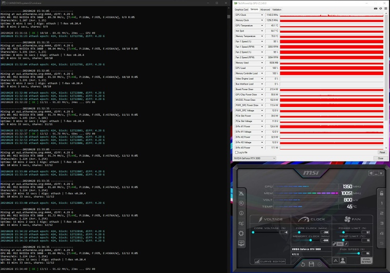Click the Core Voltage slider handle
Viewport: 390px width, 273px height.
click(253, 232)
